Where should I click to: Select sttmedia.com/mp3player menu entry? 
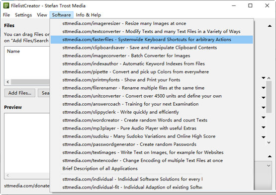coord(152,129)
